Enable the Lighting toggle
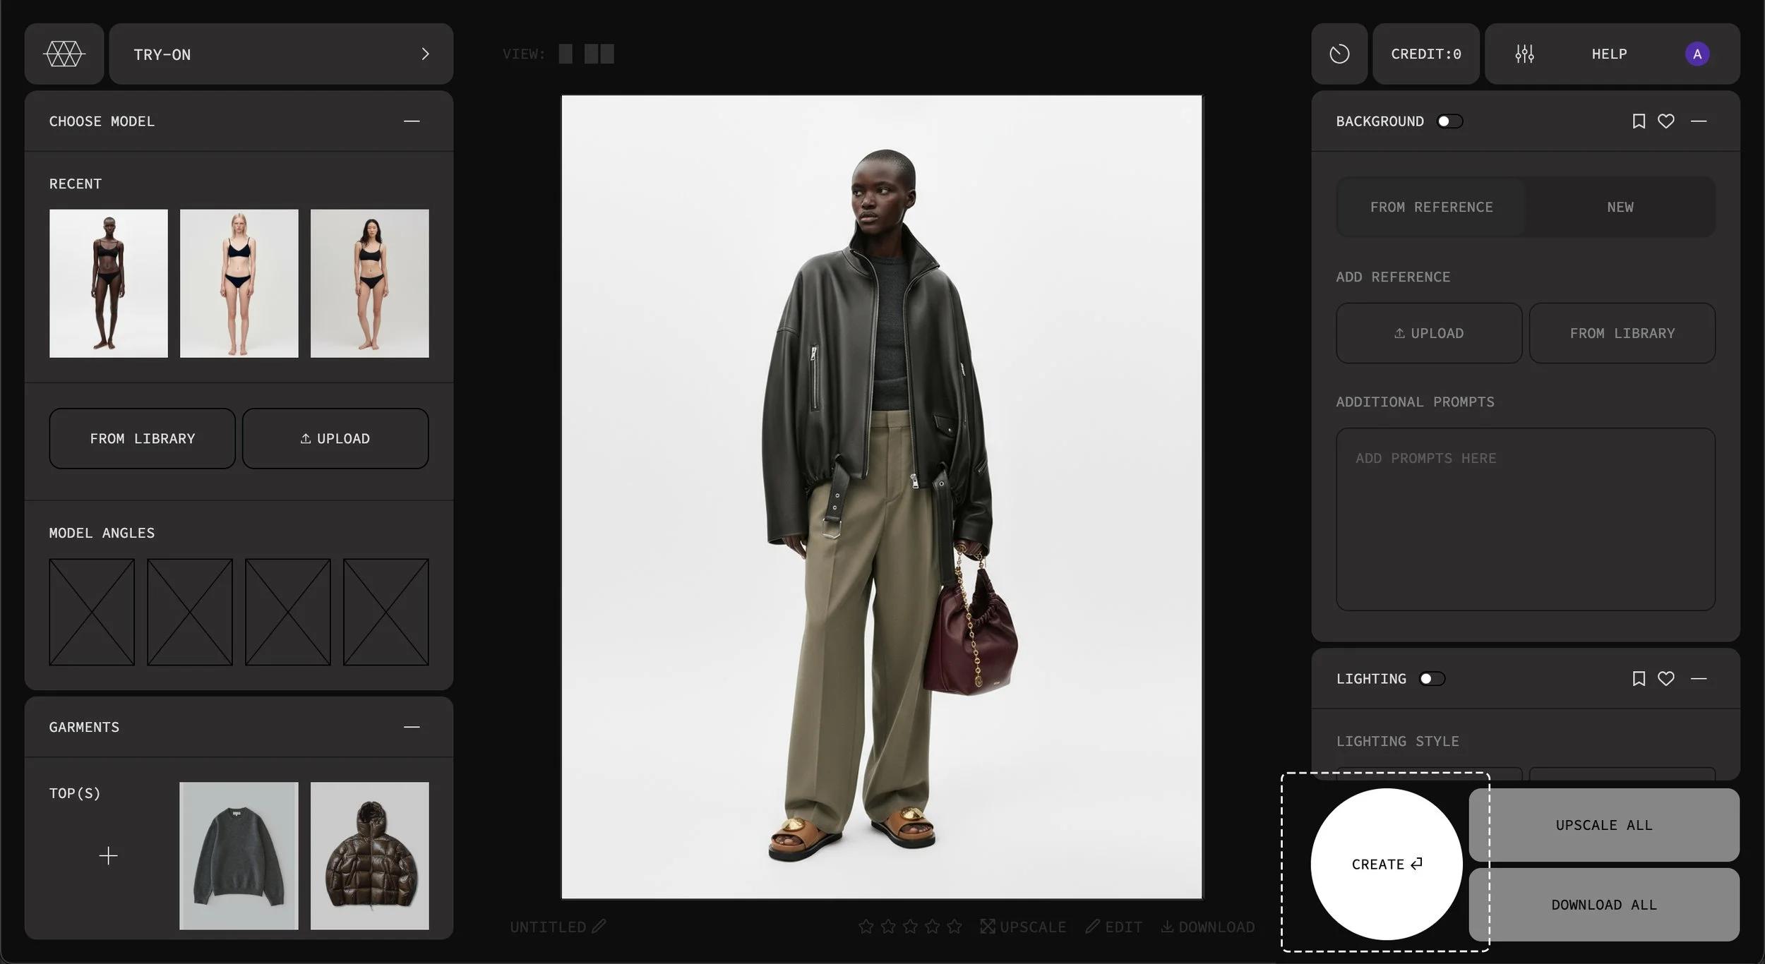The image size is (1765, 964). (1432, 679)
